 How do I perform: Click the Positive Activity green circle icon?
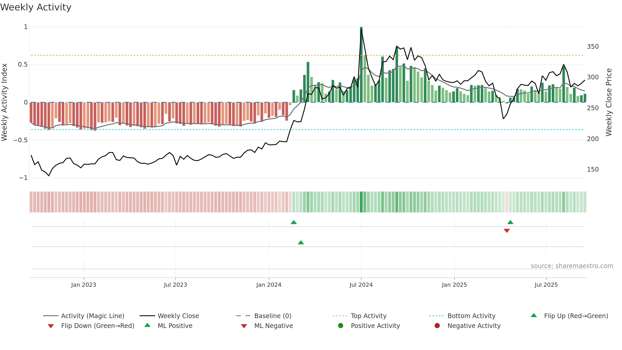click(341, 326)
